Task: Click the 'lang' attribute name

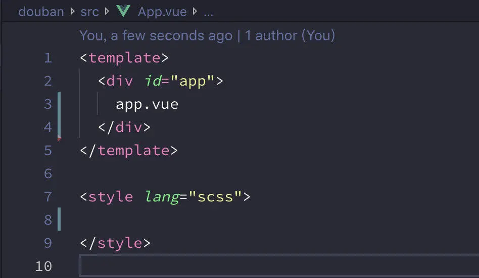Action: (162, 197)
